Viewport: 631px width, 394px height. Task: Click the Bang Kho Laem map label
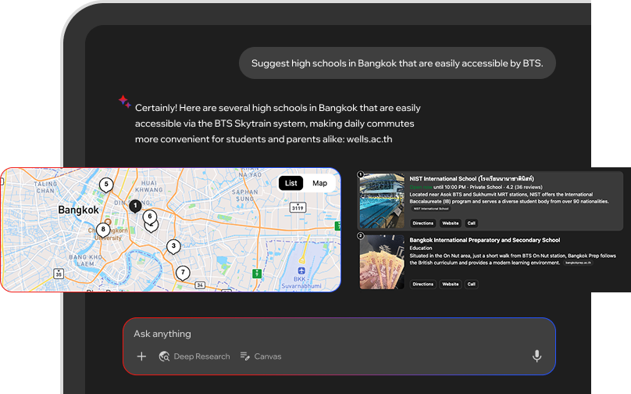click(x=86, y=260)
